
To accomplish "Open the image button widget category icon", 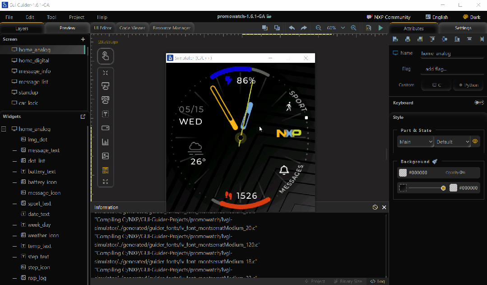I will tap(105, 100).
